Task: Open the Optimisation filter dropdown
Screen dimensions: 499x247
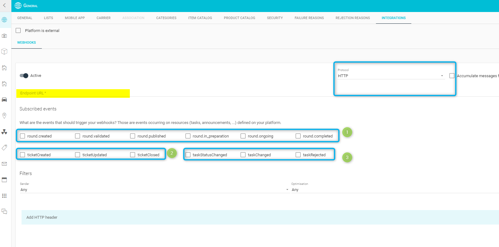Action: [x=394, y=190]
